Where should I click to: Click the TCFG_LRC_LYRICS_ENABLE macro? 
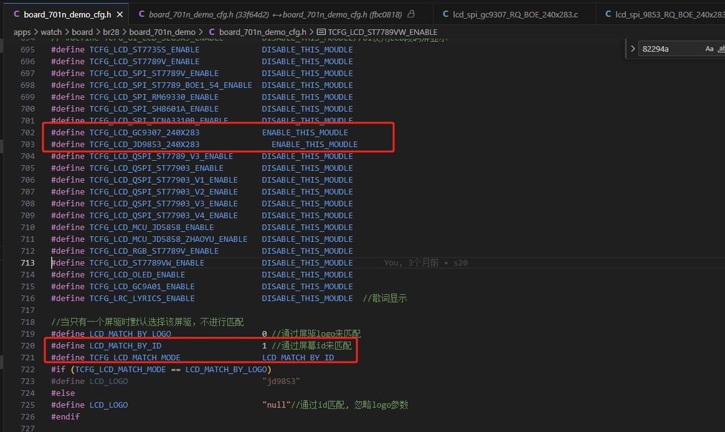(142, 299)
